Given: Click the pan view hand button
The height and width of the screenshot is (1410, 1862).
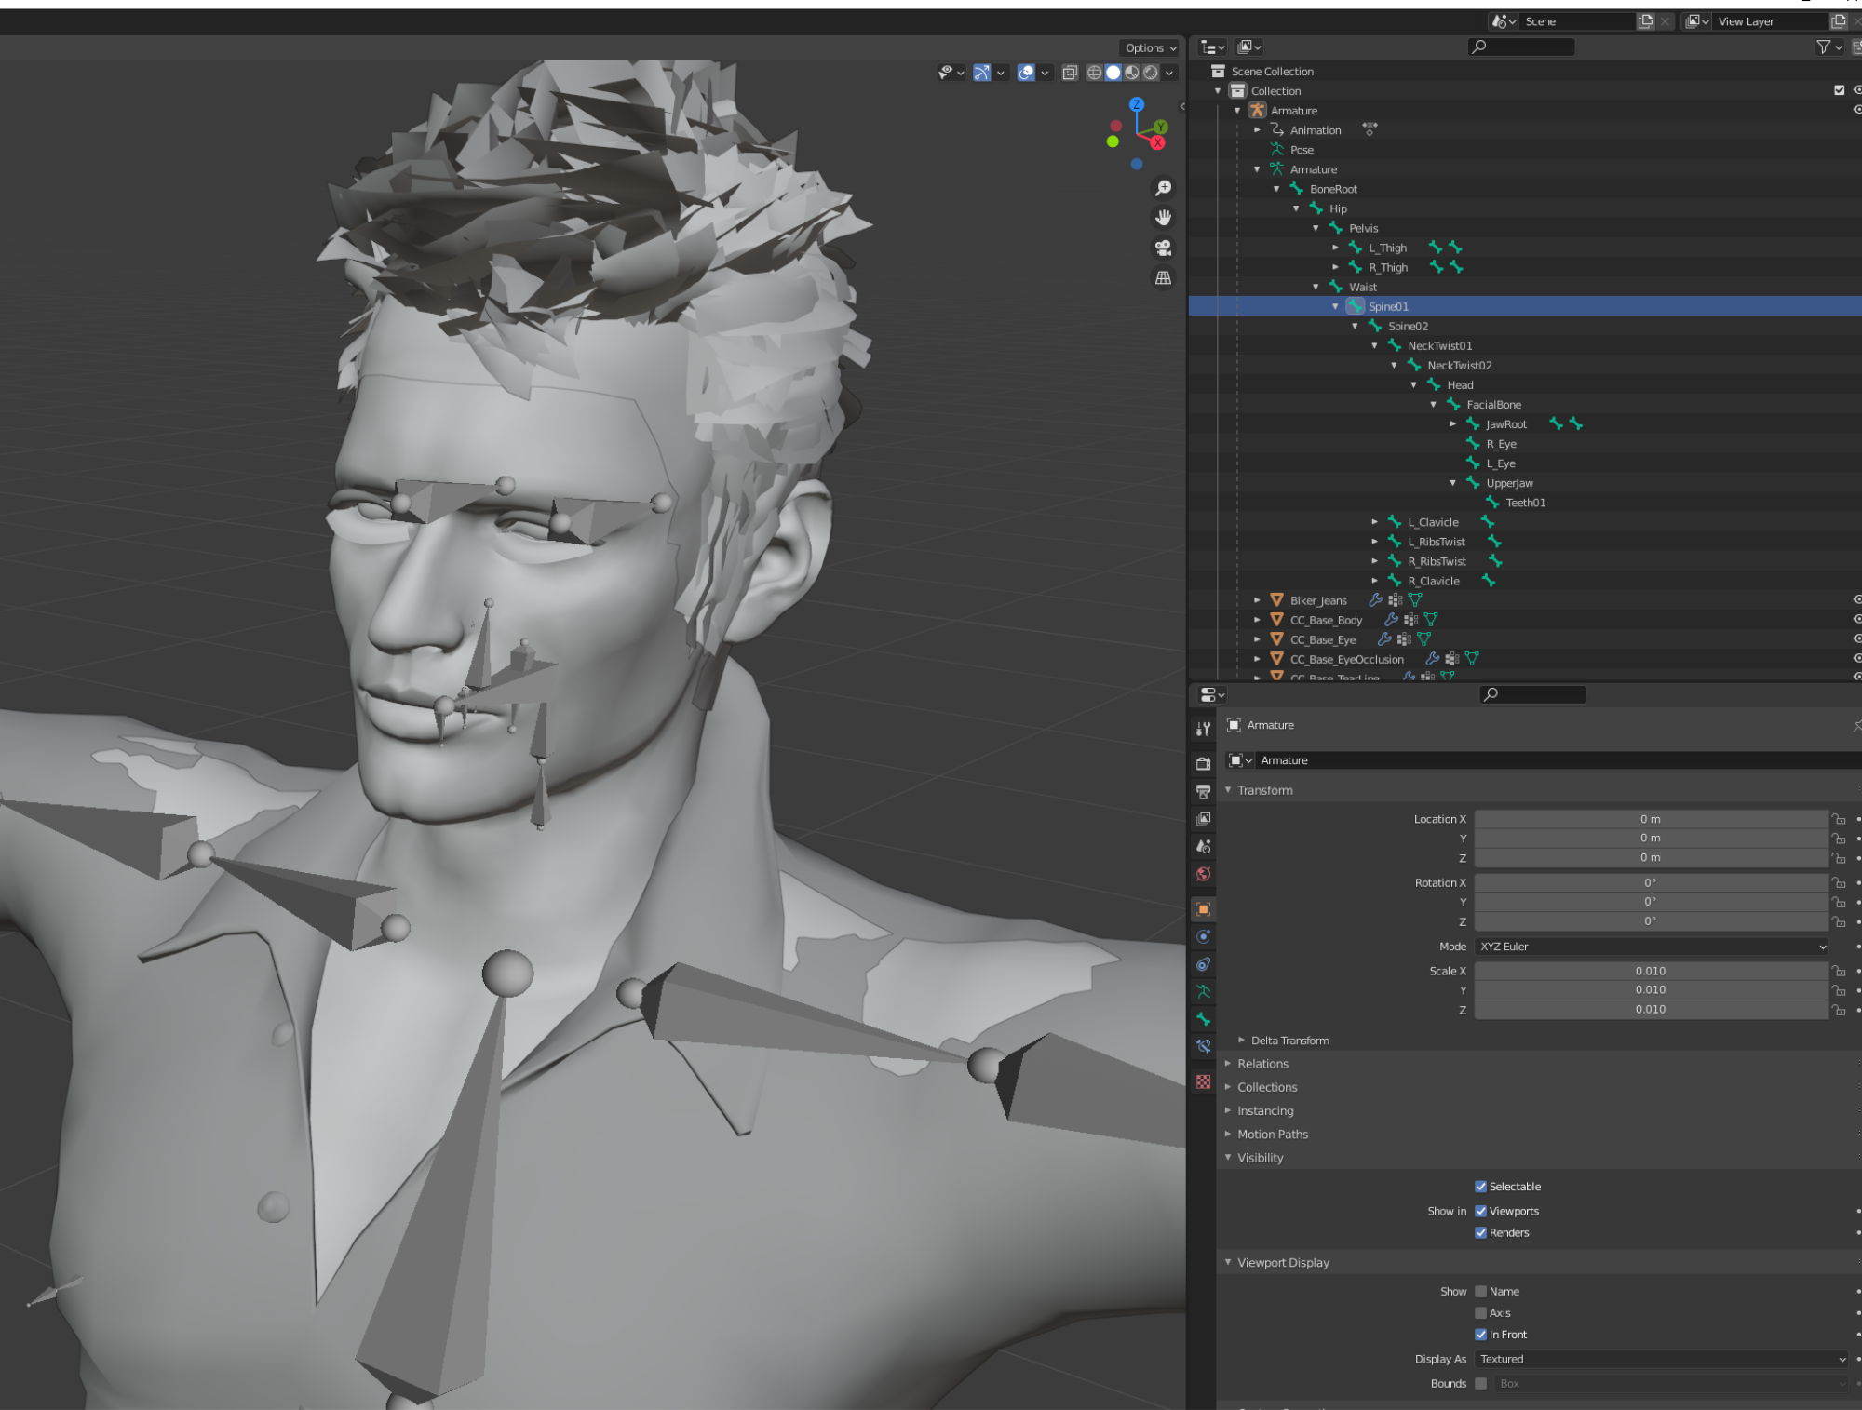Looking at the screenshot, I should (1163, 218).
